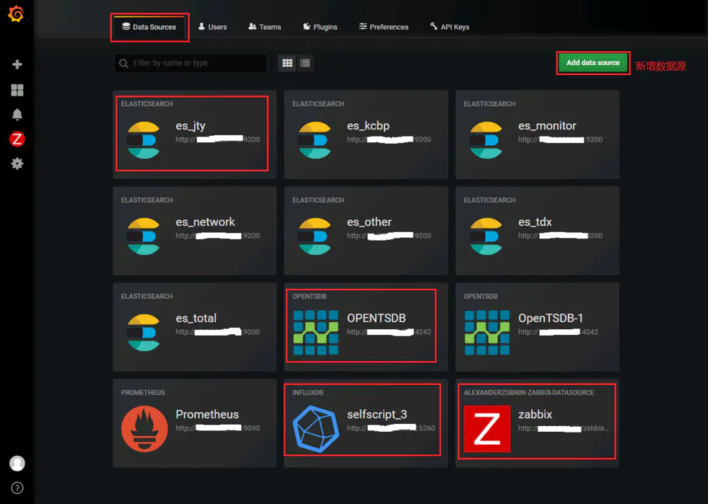Click the es_other Elasticsearch logo
This screenshot has height=504, width=708.
315,236
